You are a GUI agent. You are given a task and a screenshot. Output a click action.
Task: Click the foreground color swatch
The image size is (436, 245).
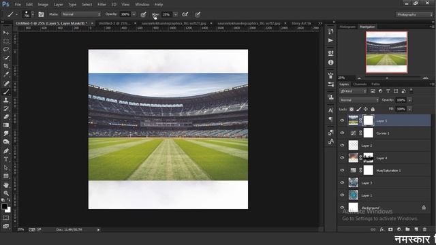click(4, 206)
